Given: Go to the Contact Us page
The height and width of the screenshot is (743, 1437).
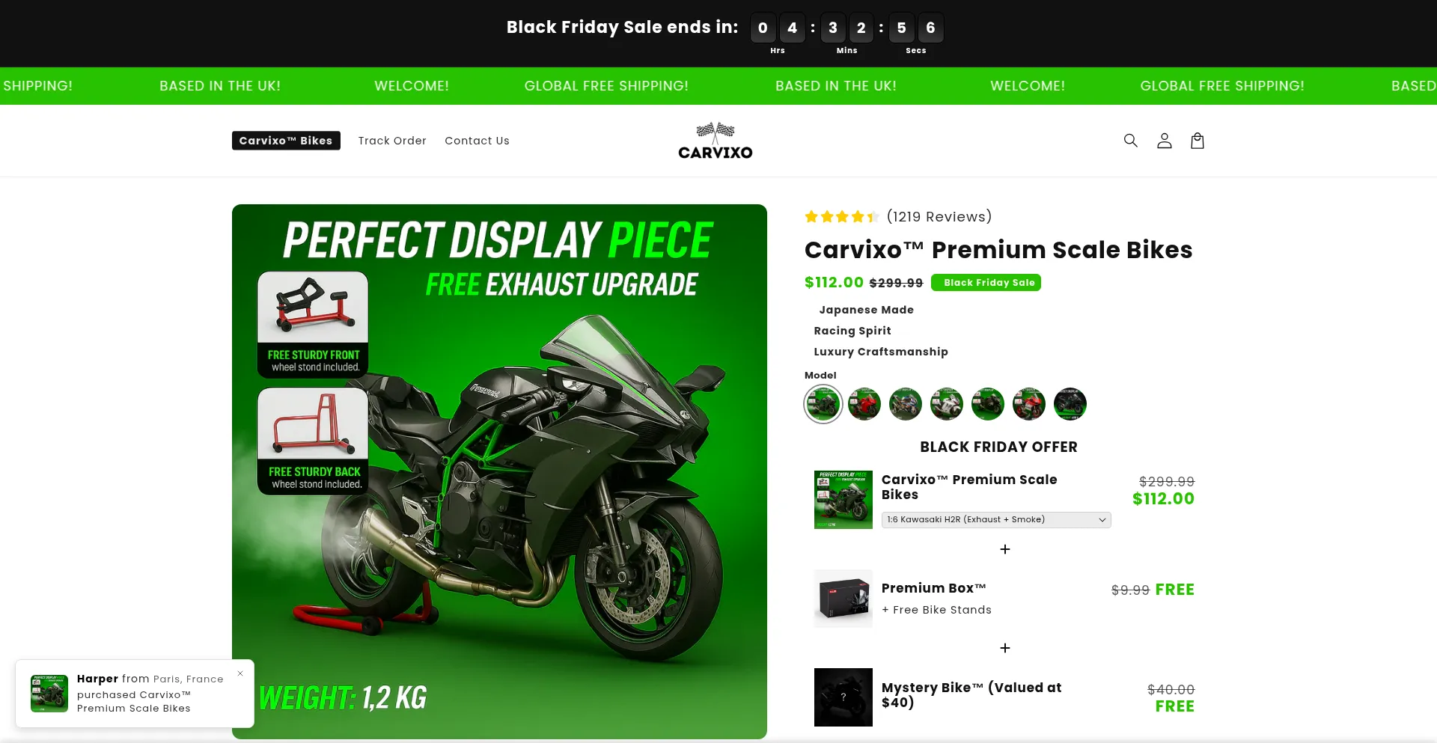Looking at the screenshot, I should click(477, 141).
